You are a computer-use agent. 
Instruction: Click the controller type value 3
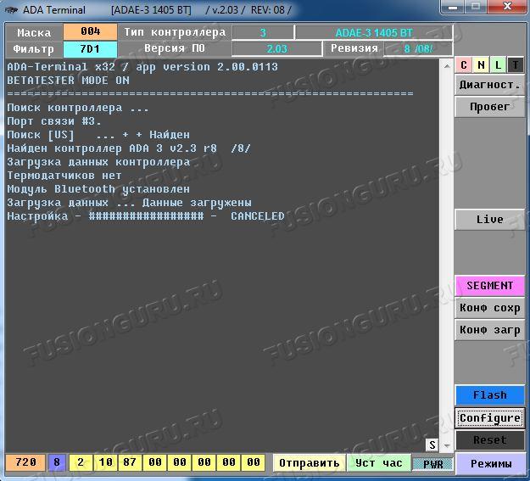click(263, 33)
